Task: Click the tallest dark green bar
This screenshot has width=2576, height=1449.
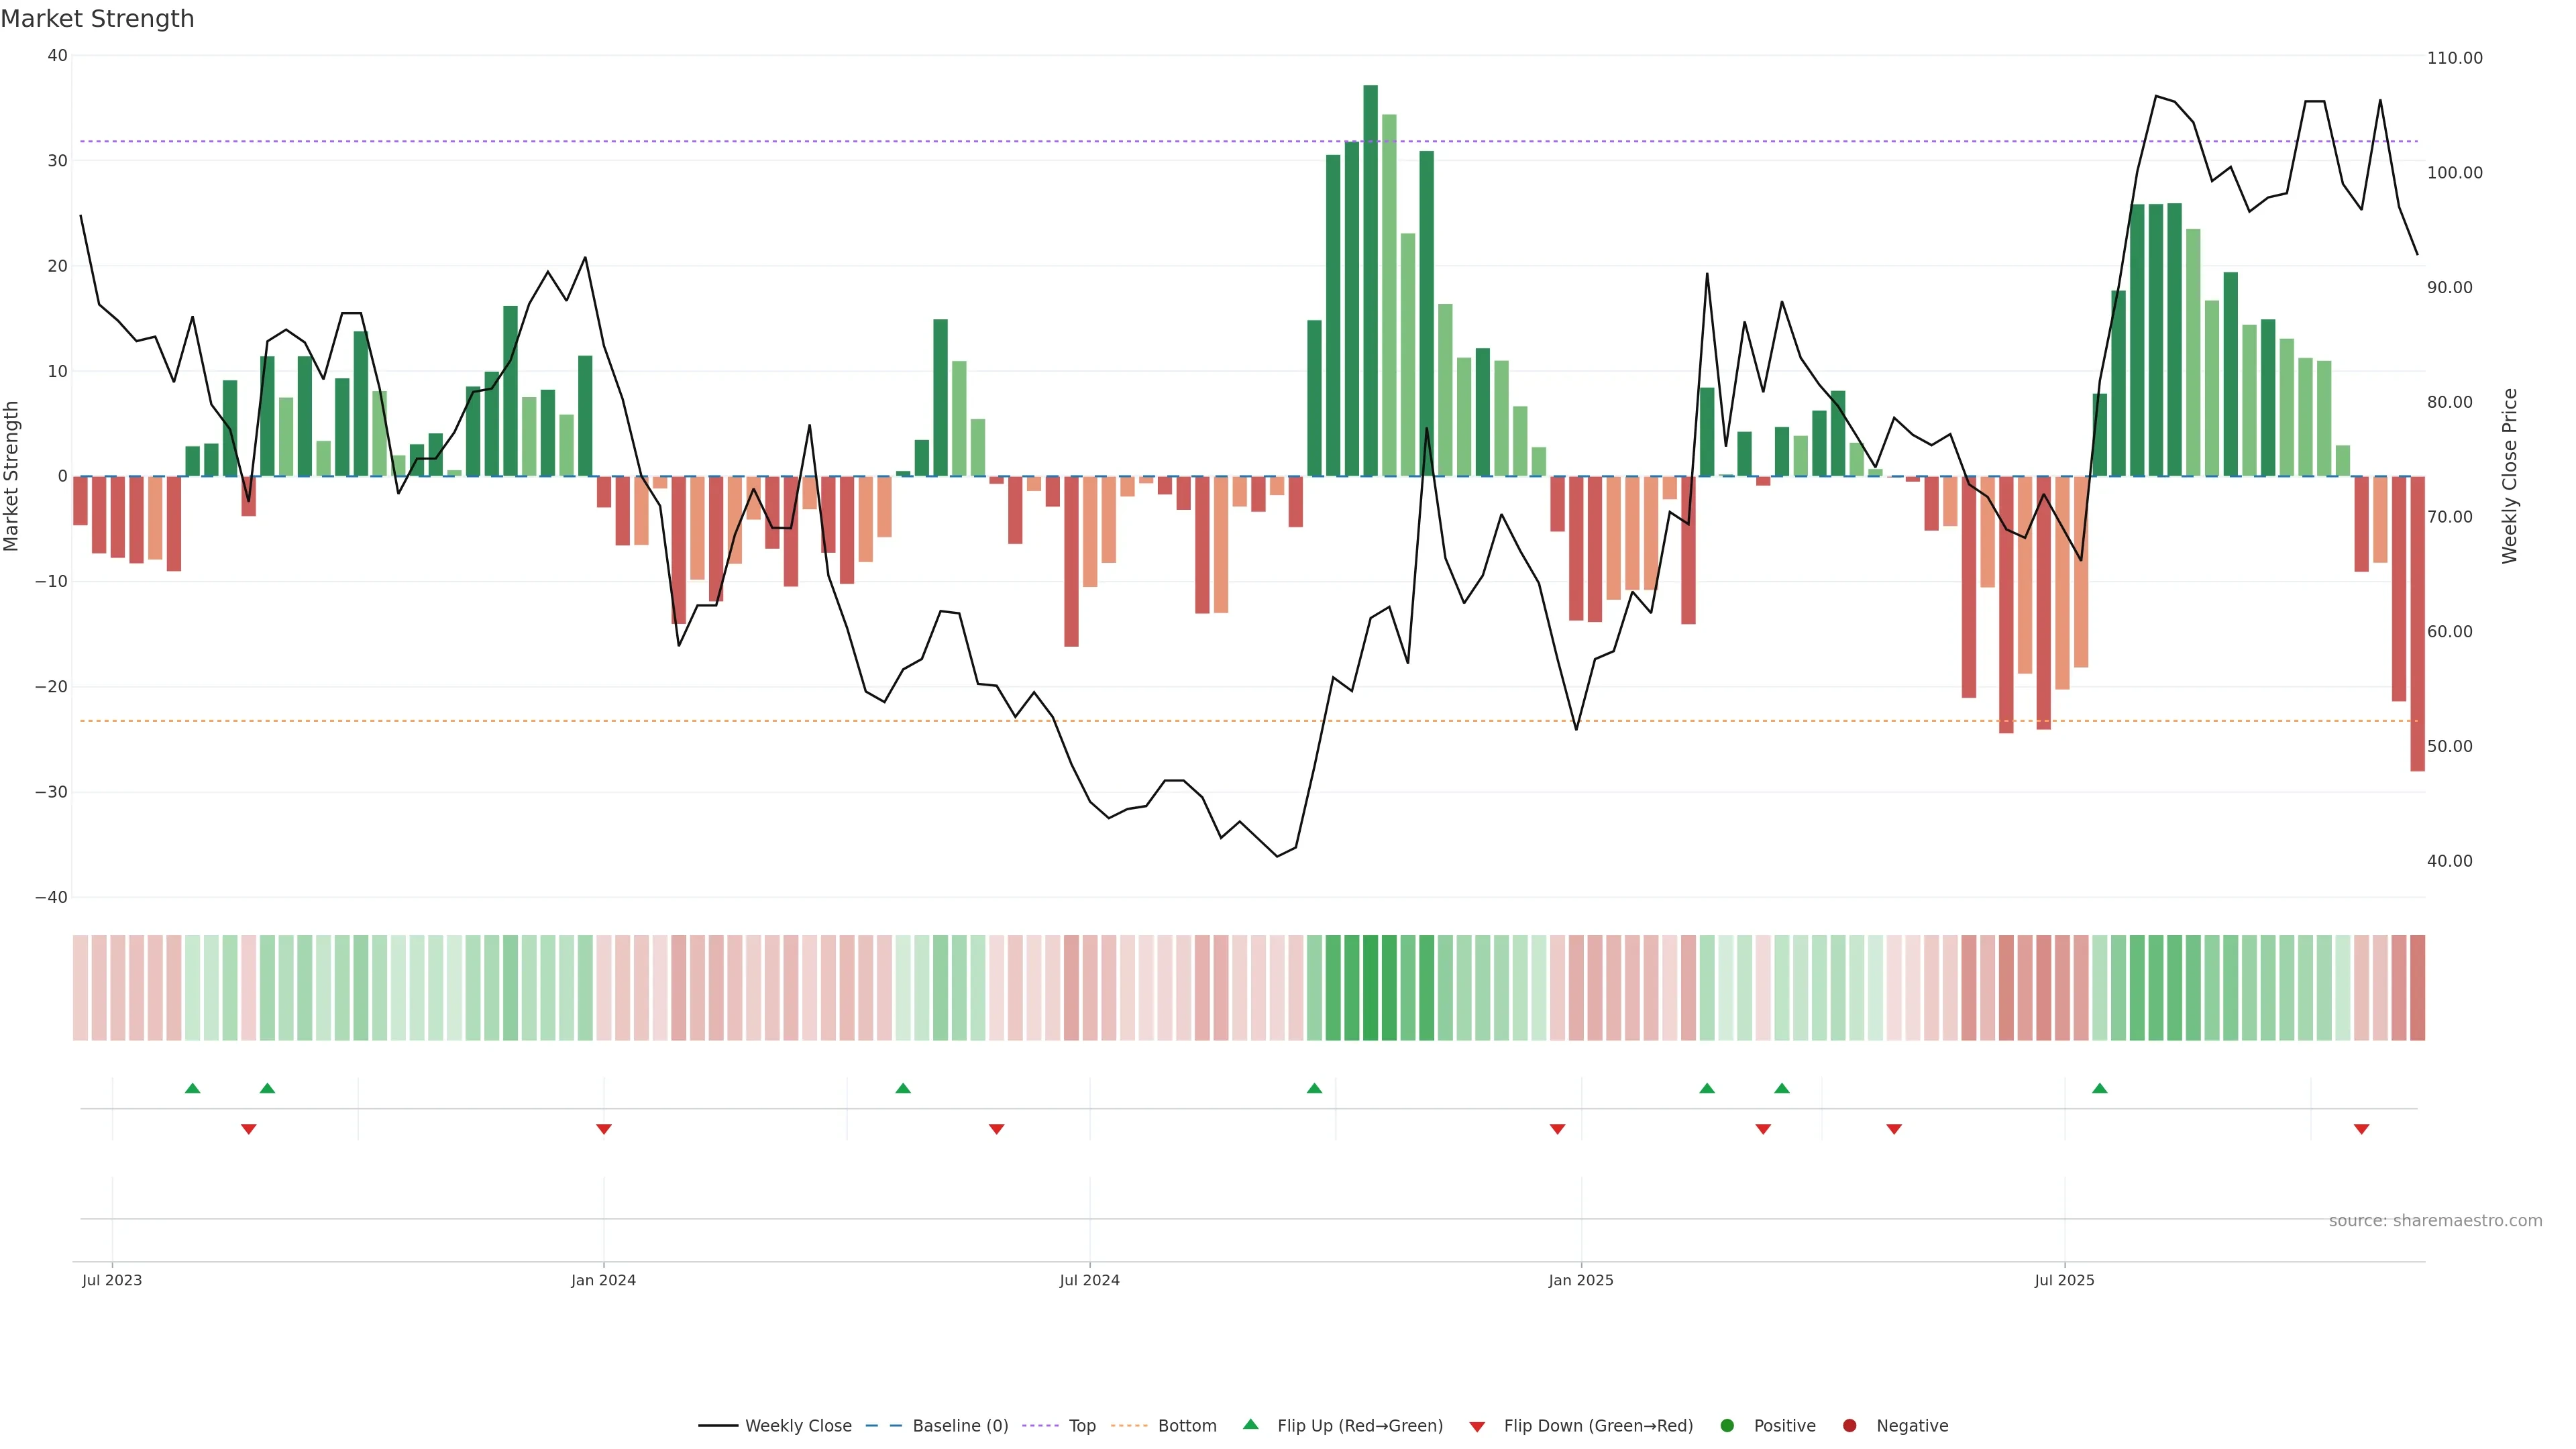Action: [1370, 280]
